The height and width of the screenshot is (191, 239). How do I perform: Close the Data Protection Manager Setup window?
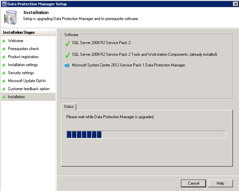[236, 4]
